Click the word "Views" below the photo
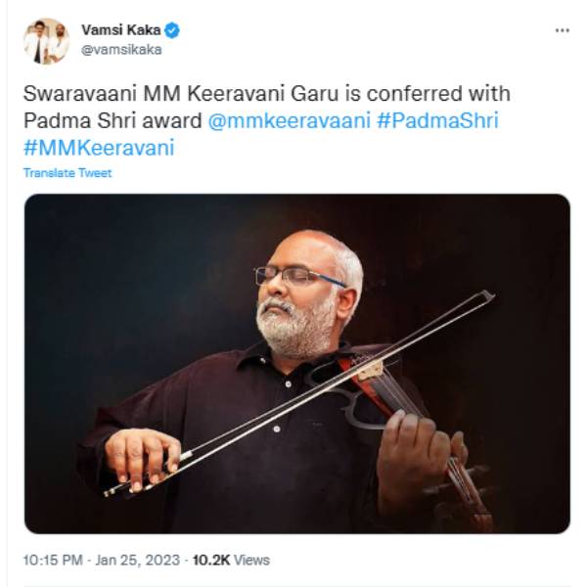This screenshot has width=587, height=587. tap(250, 561)
